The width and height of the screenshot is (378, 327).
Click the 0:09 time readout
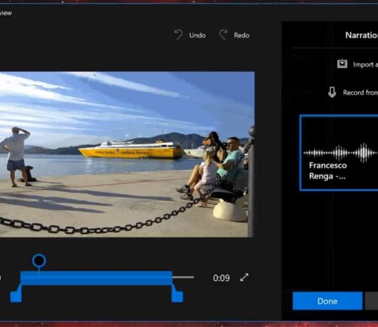point(222,278)
